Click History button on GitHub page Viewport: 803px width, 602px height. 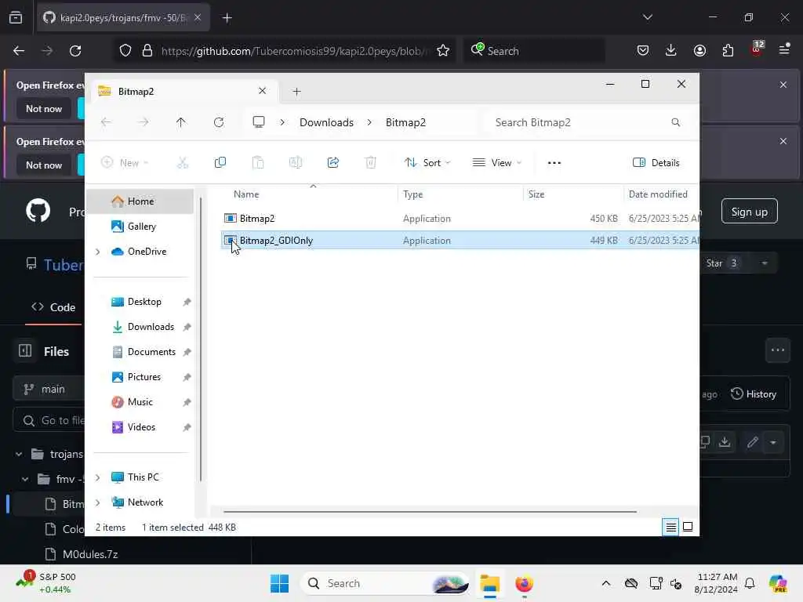(x=754, y=394)
